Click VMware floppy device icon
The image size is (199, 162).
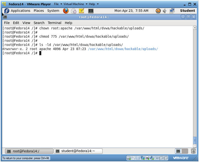pos(138,158)
